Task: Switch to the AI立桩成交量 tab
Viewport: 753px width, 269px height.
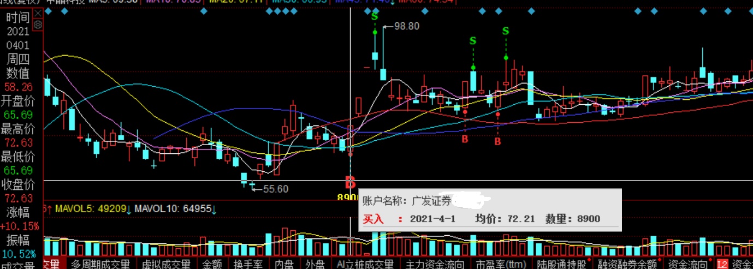Action: click(365, 264)
